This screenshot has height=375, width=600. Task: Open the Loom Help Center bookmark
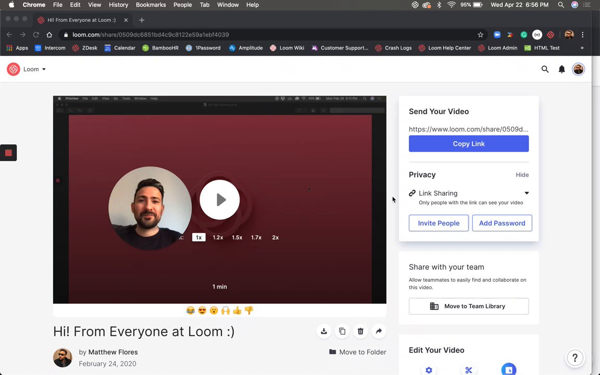click(445, 48)
